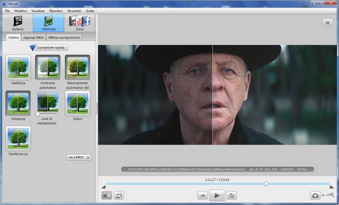Viewport: 339px width, 205px height.
Task: Toggle Contrasto automatico enhancement
Action: [48, 68]
